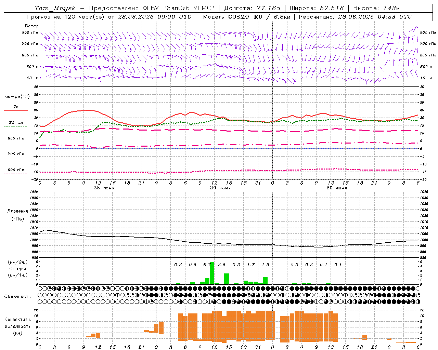Click the "0.5" precipitation amount value
Viewport: 438px width, 350px height.
(x=193, y=265)
